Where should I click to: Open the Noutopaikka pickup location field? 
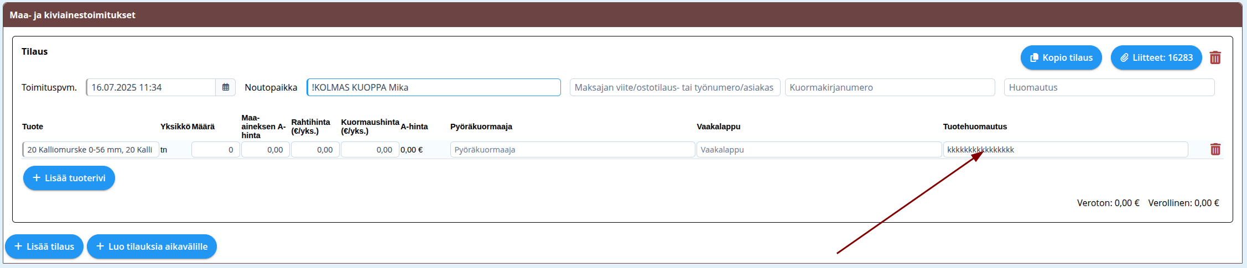click(433, 87)
